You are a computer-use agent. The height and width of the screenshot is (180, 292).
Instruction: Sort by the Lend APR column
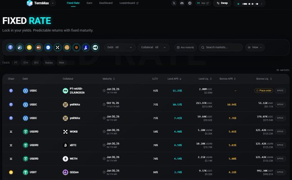tap(174, 79)
